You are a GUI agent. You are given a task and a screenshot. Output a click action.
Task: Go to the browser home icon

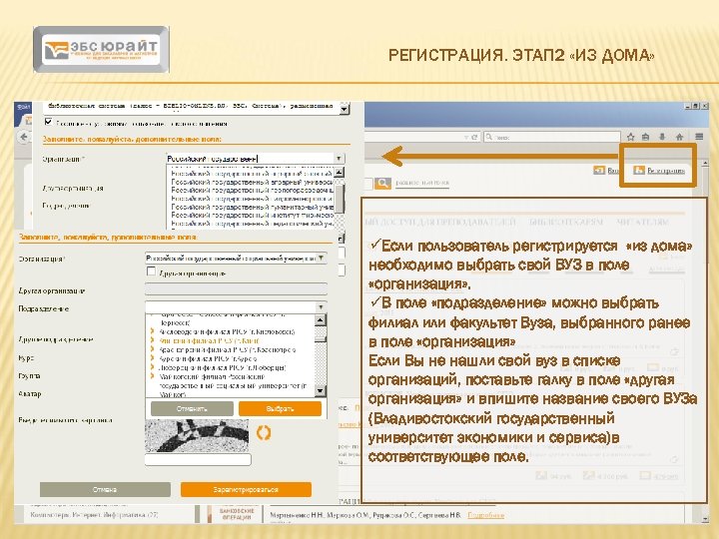tap(680, 137)
